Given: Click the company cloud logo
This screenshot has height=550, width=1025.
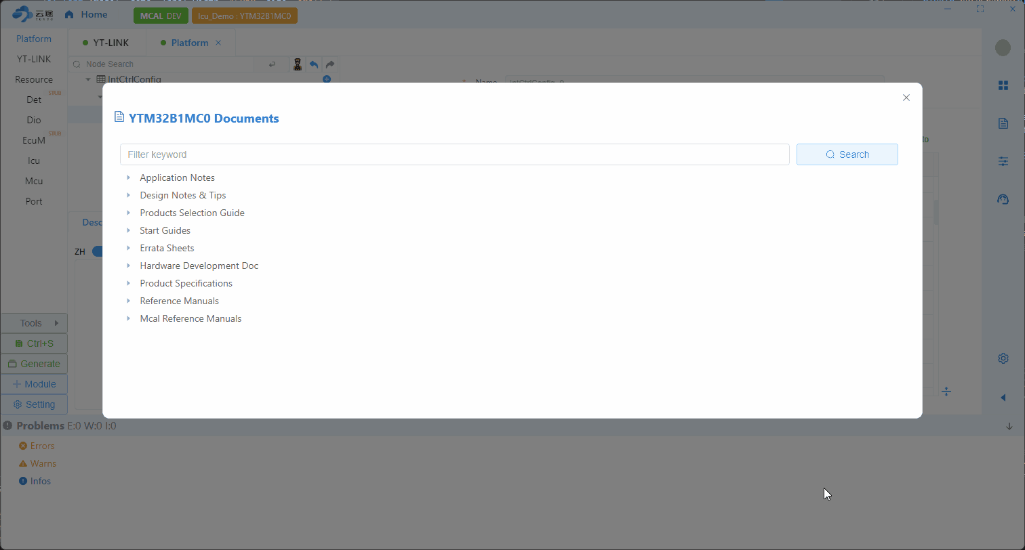Looking at the screenshot, I should [33, 14].
